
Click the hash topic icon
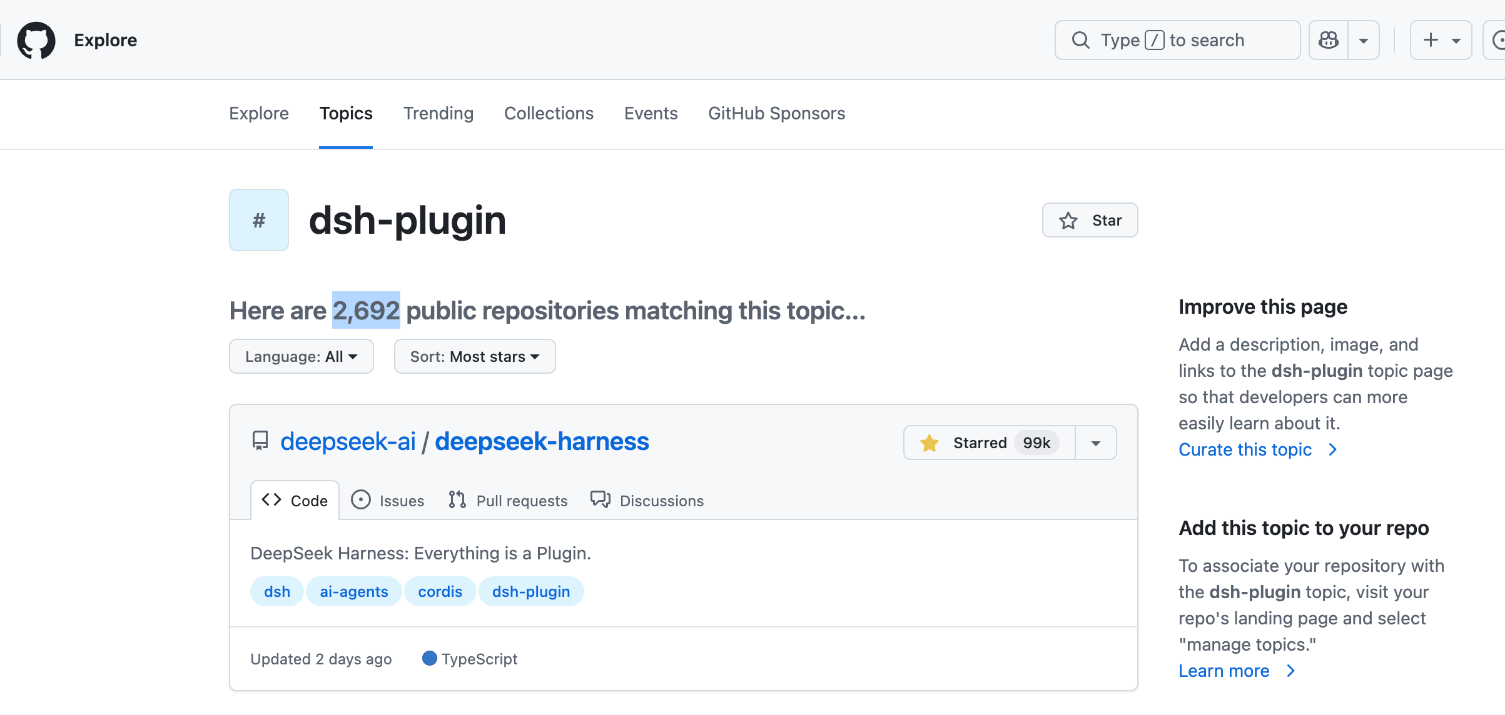click(259, 220)
